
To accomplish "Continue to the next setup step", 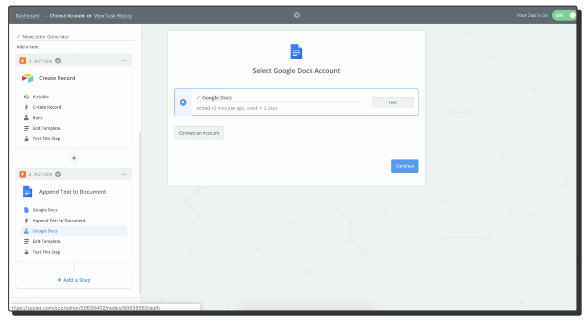I will point(405,166).
